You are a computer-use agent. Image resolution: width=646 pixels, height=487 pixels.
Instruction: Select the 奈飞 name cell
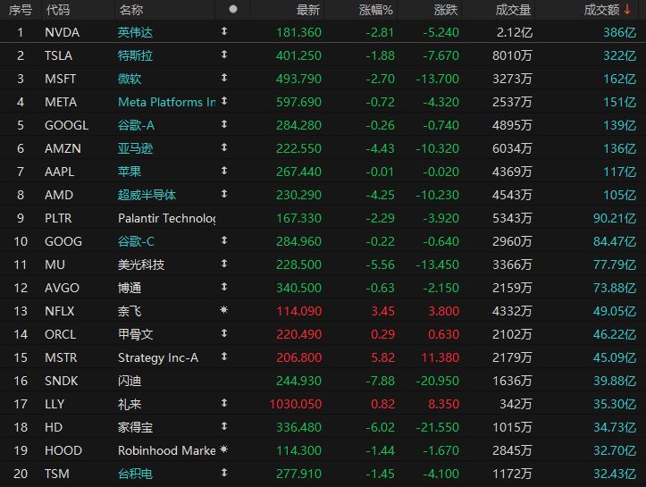[x=130, y=311]
